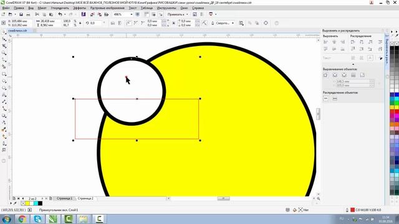The width and height of the screenshot is (399, 224).
Task: Open the zoom level 496% dropdown
Action: pos(132,14)
